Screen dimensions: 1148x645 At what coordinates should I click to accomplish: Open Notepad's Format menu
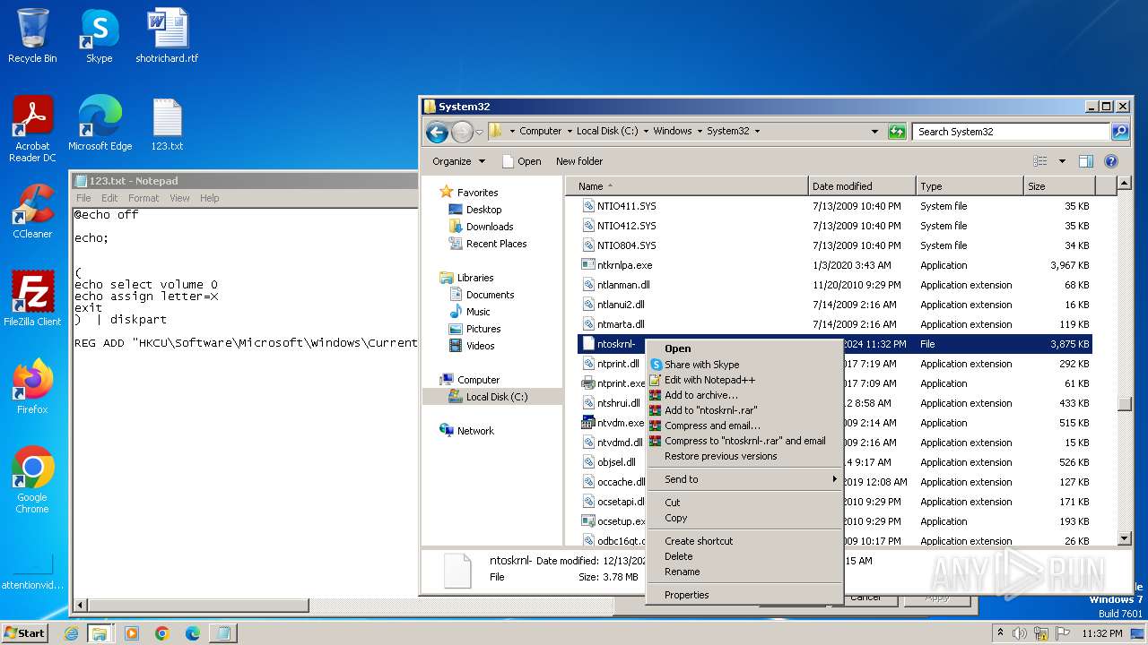tap(143, 198)
